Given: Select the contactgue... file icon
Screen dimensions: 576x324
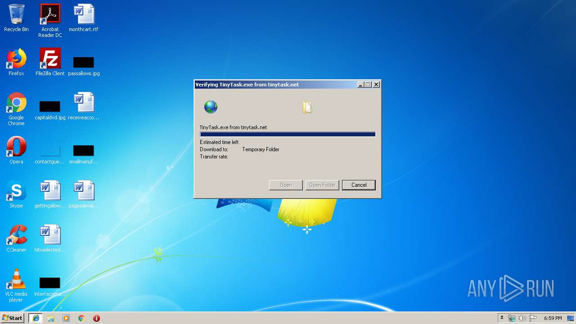Looking at the screenshot, I should [50, 154].
